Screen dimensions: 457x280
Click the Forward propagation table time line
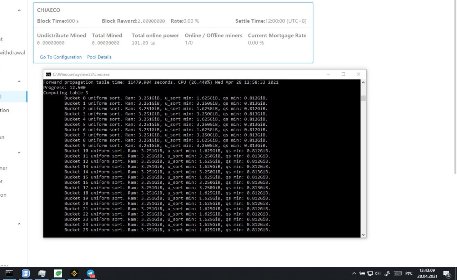pos(161,82)
